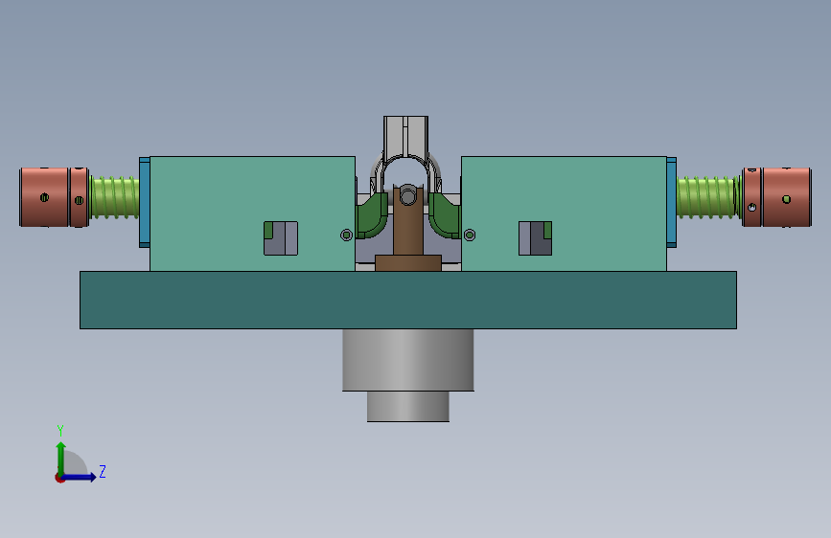Click the blue Z axis arrow
Image resolution: width=831 pixels, height=538 pixels.
pos(80,477)
